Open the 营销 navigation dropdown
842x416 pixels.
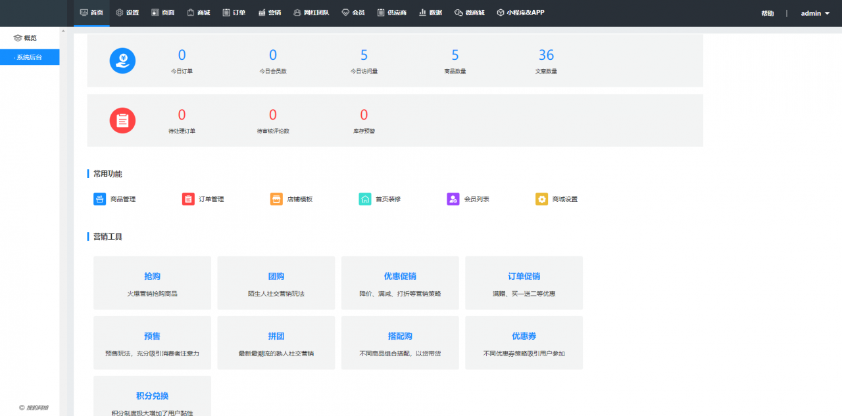point(270,12)
